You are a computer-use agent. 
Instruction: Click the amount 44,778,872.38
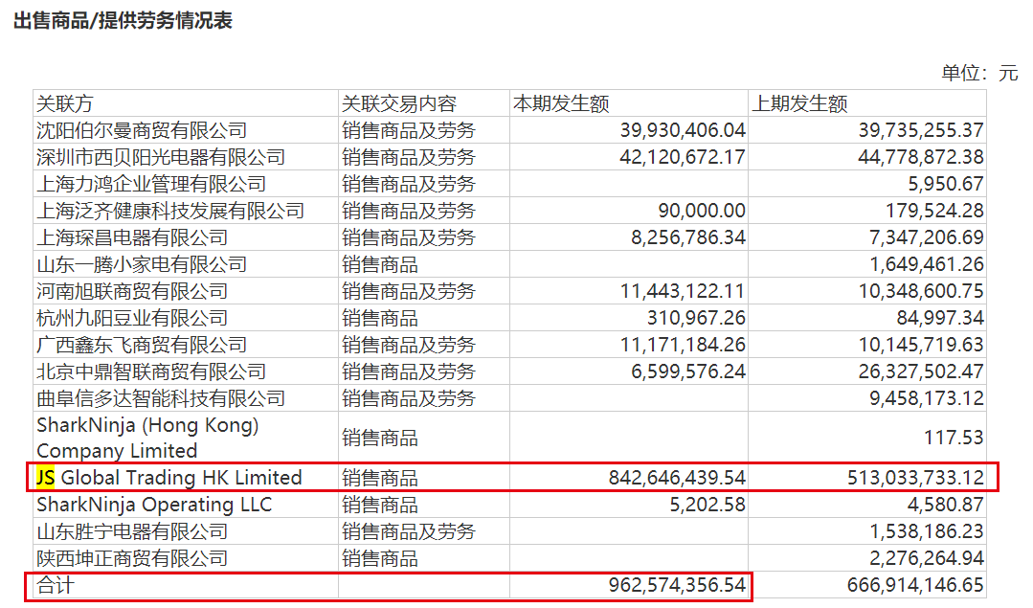921,157
